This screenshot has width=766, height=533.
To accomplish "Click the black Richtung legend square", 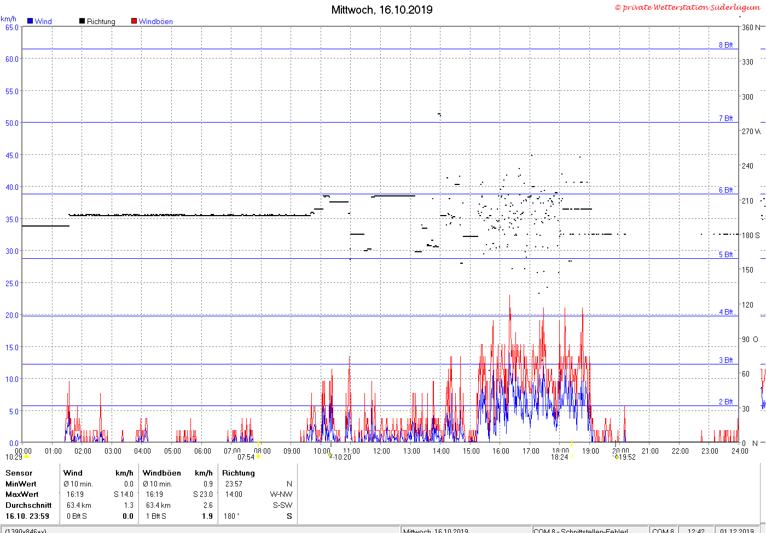I will coord(82,21).
